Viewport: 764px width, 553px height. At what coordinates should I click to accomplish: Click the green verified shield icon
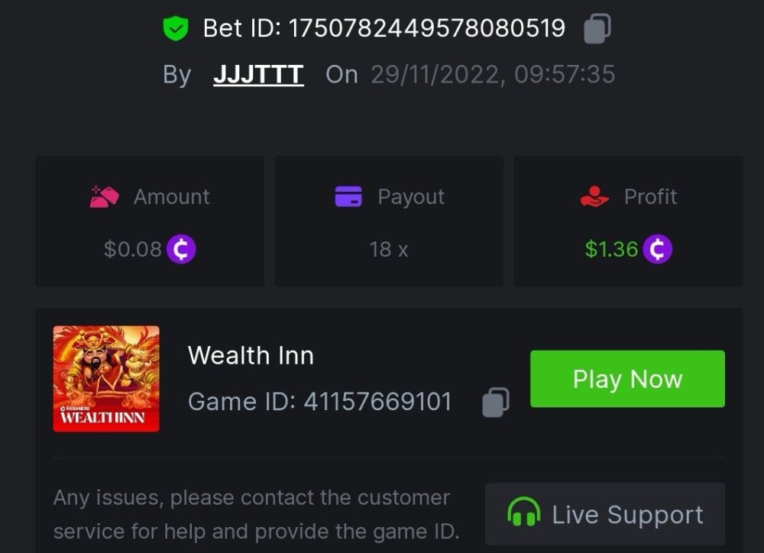tap(176, 28)
